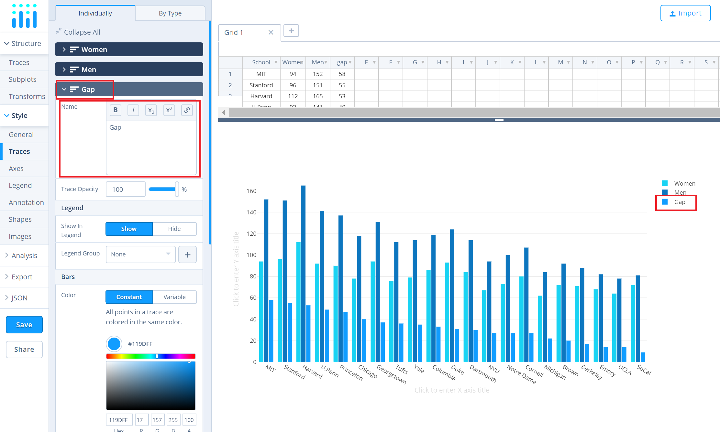Select Constant bar color mode
Viewport: 720px width, 432px height.
click(129, 297)
